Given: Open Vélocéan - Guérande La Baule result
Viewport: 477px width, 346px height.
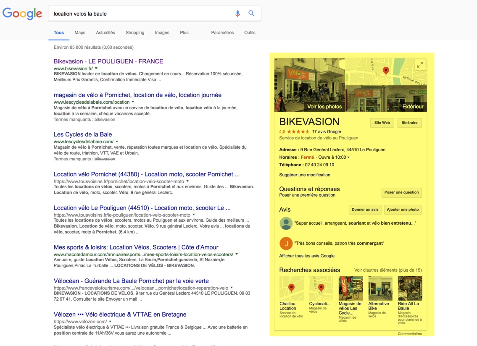Looking at the screenshot, I should pos(131,281).
